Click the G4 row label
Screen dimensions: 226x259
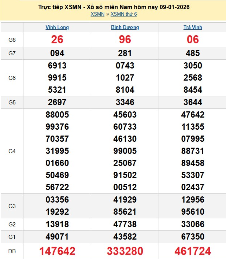click(x=12, y=151)
